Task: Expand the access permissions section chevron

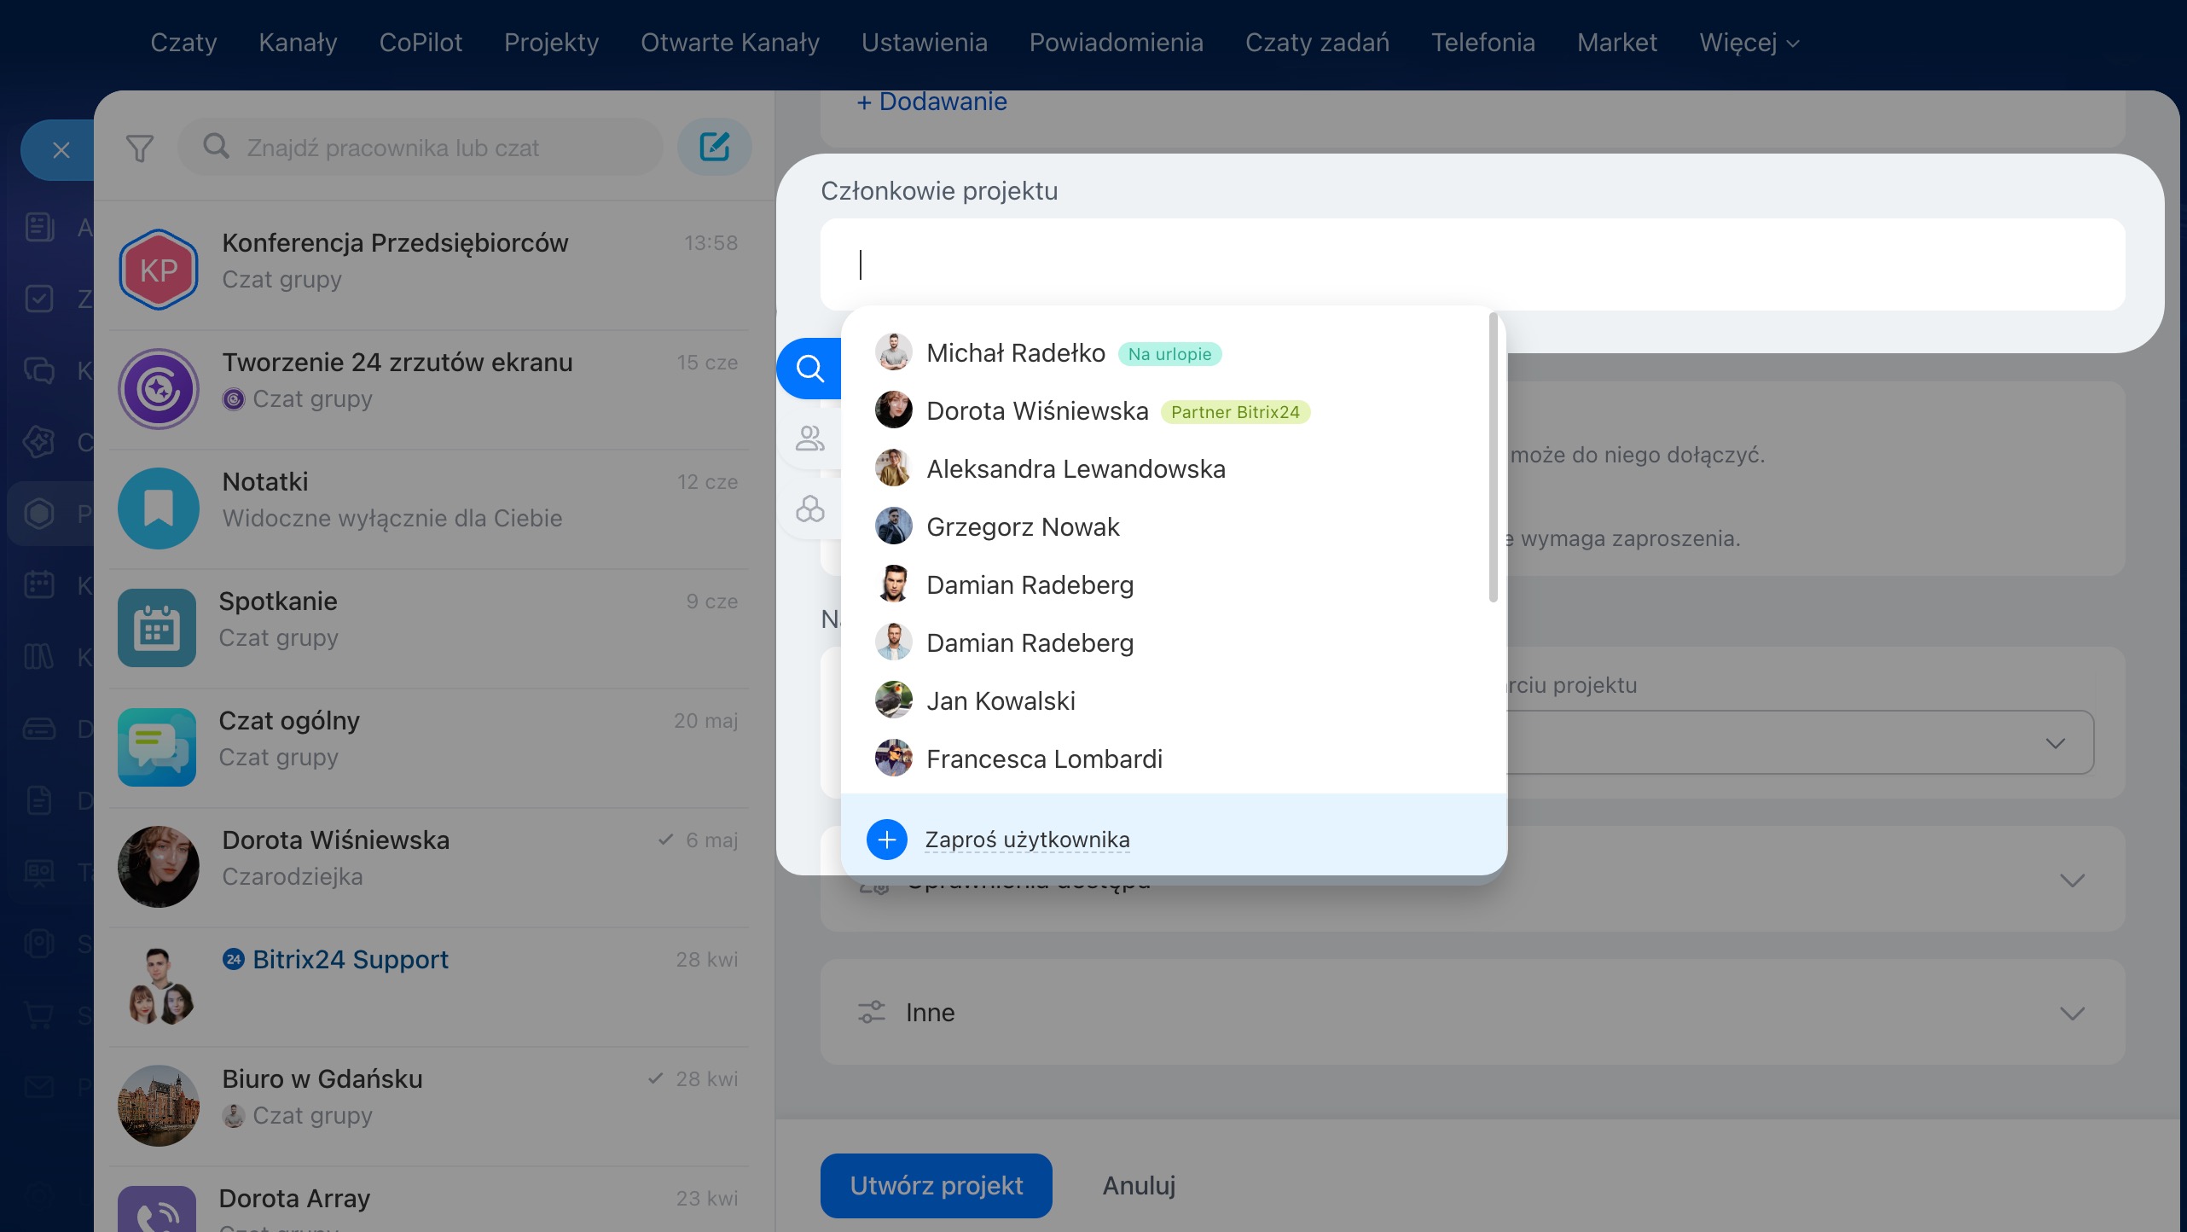Action: click(x=2073, y=880)
